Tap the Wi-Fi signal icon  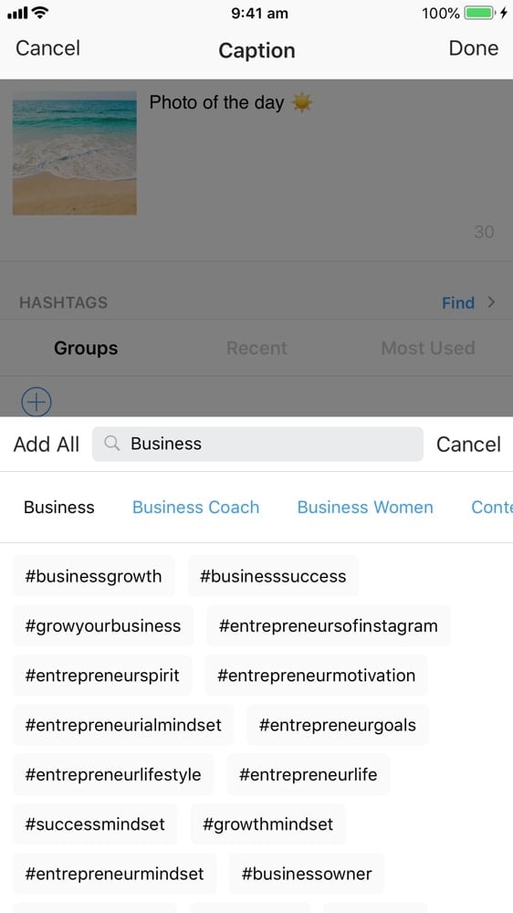click(40, 12)
